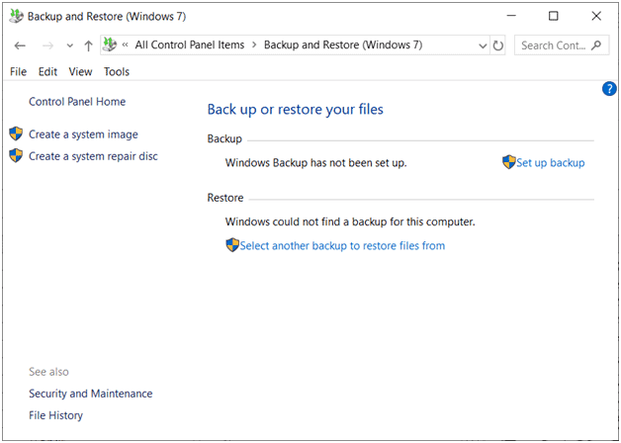Click Create a system repair disc link
This screenshot has height=443, width=621.
point(94,156)
